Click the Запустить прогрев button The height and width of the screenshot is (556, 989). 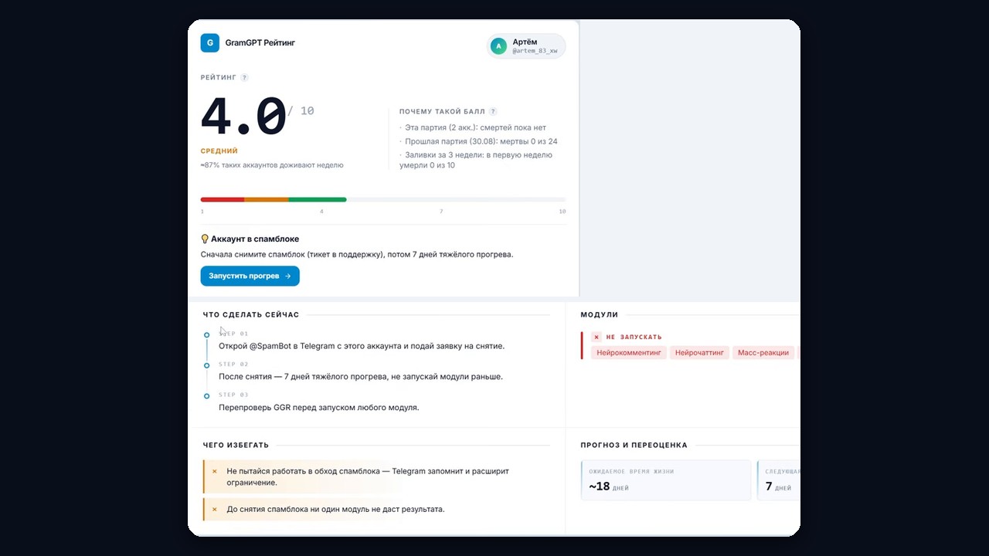(250, 276)
